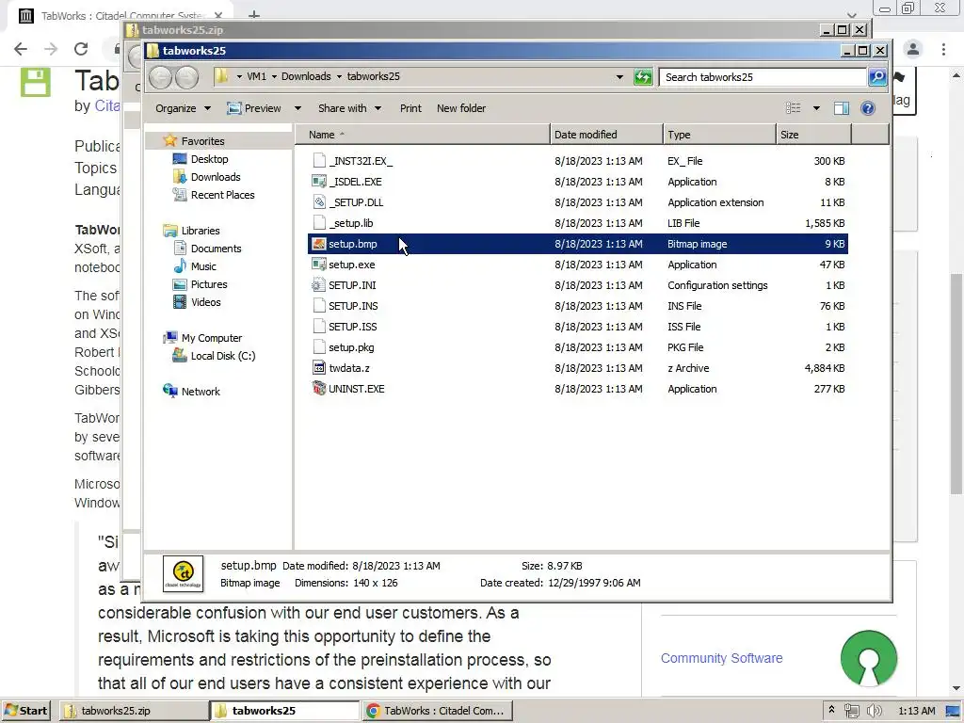Sort by the Size column header
This screenshot has width=964, height=723.
click(x=814, y=135)
